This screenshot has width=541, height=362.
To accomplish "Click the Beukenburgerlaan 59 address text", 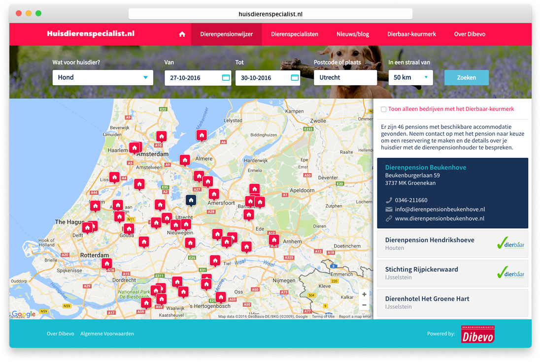I will tap(412, 175).
